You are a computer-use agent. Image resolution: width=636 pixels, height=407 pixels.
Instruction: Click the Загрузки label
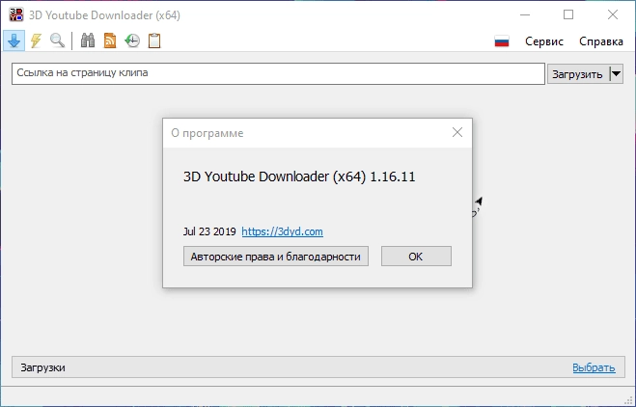coord(43,367)
